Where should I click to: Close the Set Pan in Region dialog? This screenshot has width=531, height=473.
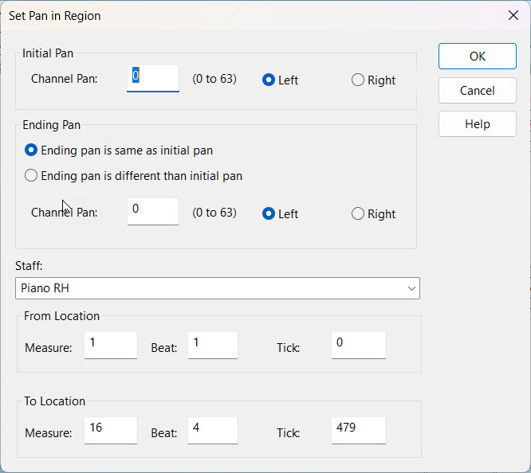513,15
